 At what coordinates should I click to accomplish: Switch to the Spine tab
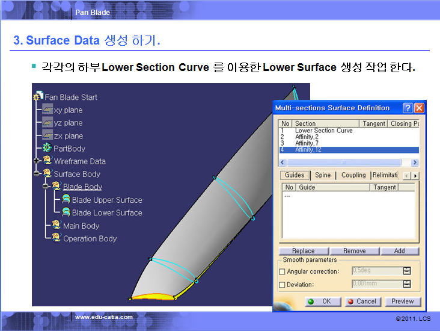pyautogui.click(x=322, y=175)
